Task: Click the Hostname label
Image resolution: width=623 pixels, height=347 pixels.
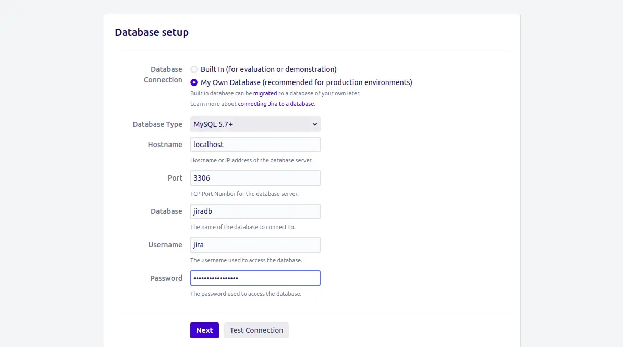Action: click(165, 145)
